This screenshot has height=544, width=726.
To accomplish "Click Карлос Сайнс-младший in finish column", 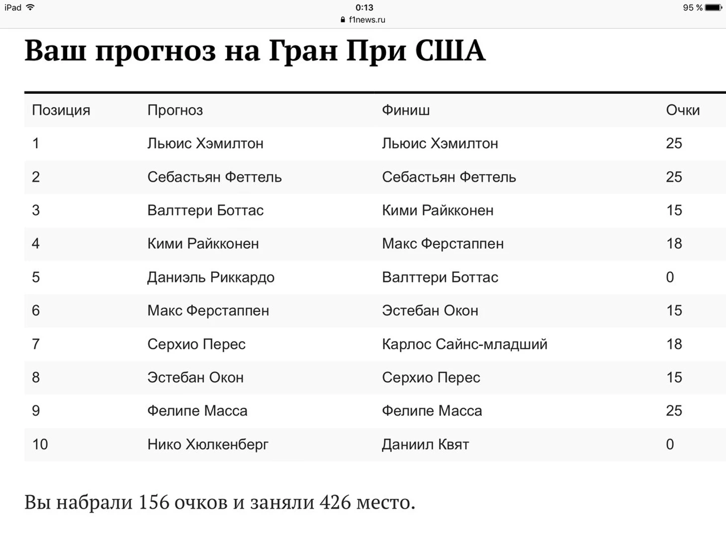I will point(464,344).
